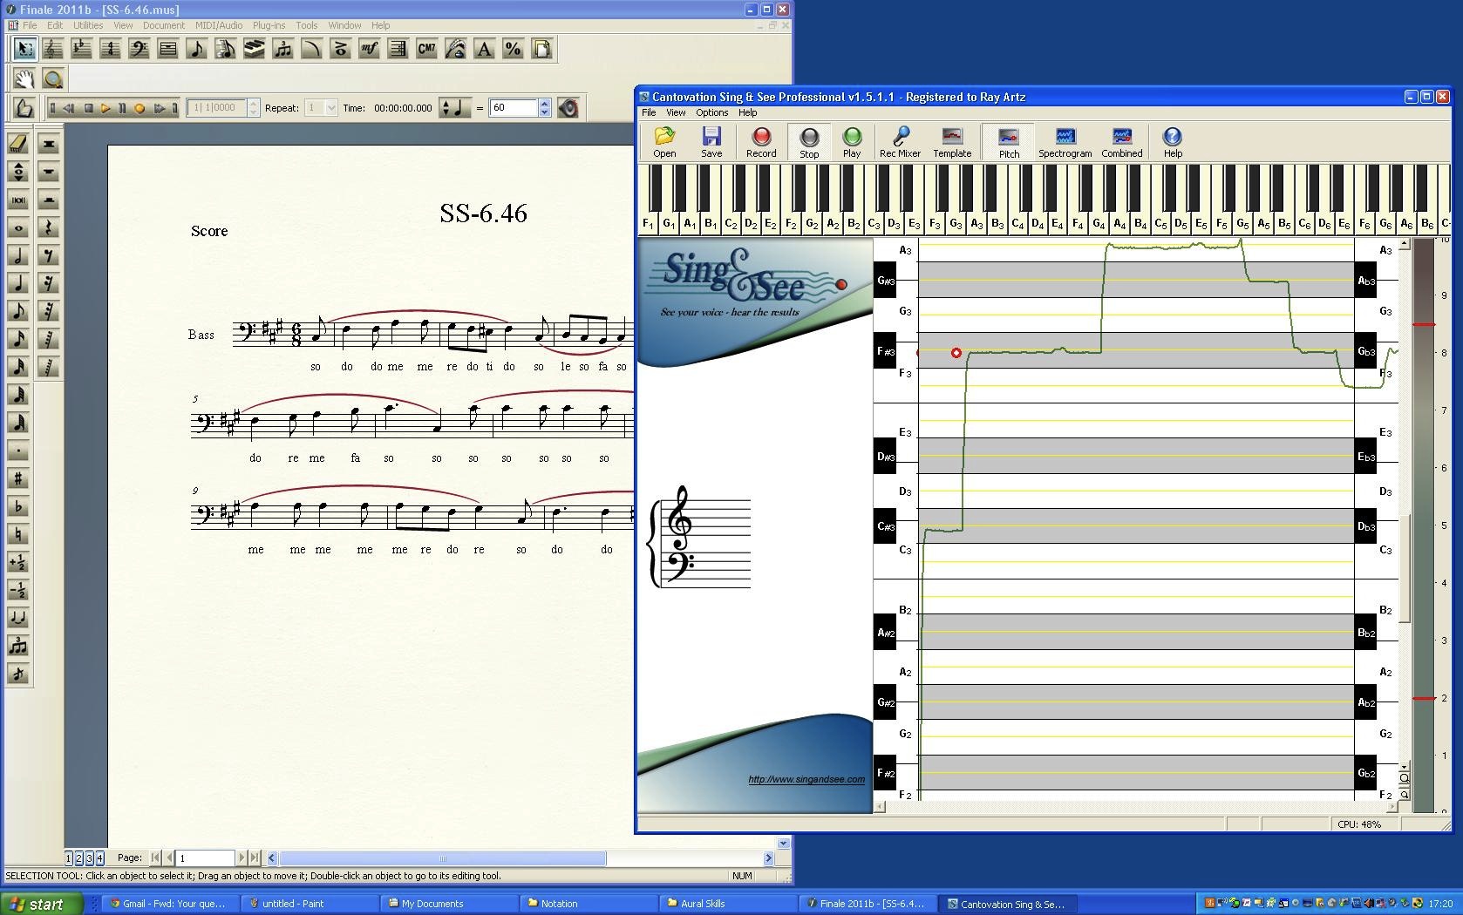This screenshot has height=915, width=1463.
Task: Select the Text A tool
Action: 484,50
